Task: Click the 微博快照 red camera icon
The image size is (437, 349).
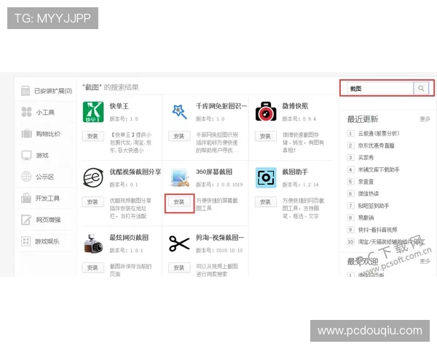Action: [x=266, y=111]
